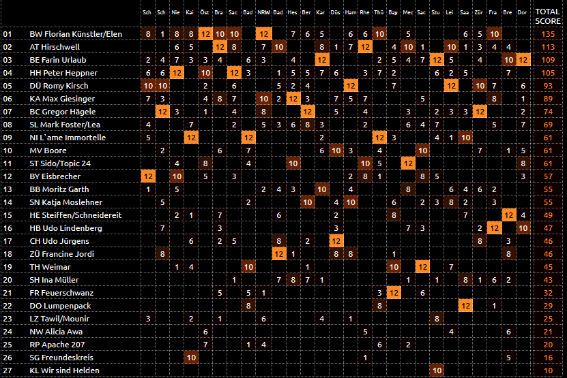Select ZÜ Francine Jordi
This screenshot has width=567, height=378.
(62, 254)
